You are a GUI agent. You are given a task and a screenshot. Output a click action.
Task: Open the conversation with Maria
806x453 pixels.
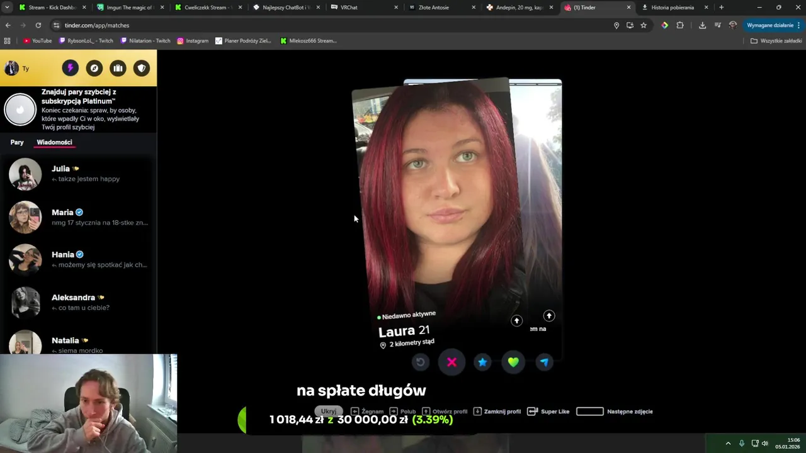click(x=78, y=217)
